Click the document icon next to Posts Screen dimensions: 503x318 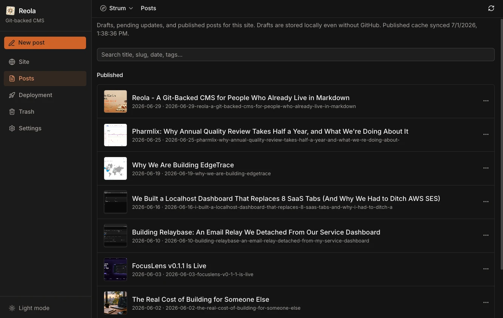12,79
